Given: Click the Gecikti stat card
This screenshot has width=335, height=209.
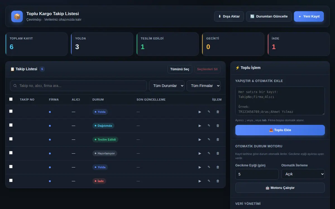Looking at the screenshot, I should 233,44.
